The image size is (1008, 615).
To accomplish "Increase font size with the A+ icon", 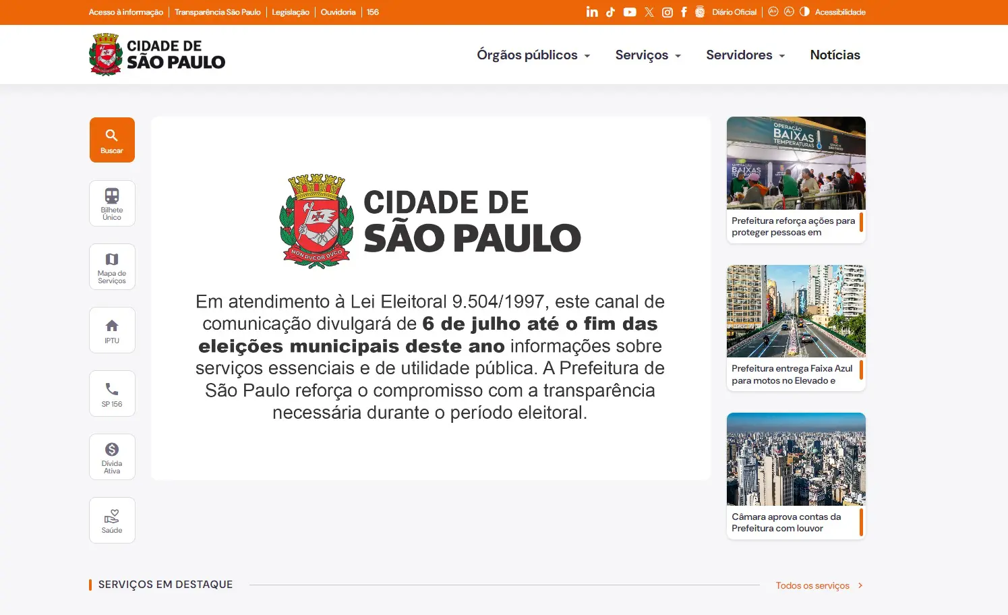I will click(773, 11).
